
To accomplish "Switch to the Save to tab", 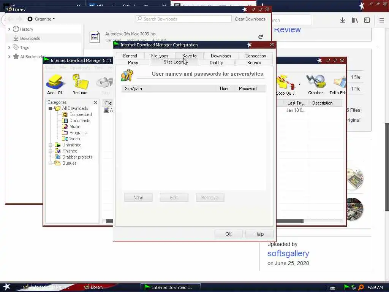I will 189,56.
